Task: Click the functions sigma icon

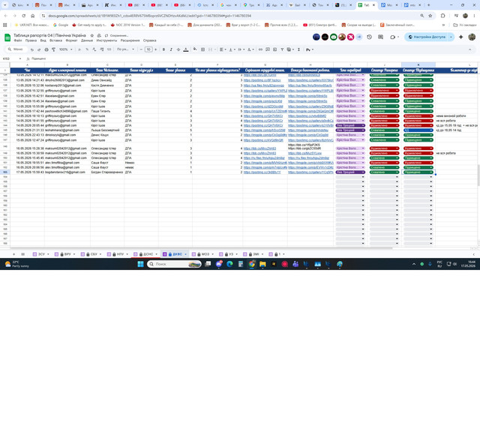Action: [298, 49]
